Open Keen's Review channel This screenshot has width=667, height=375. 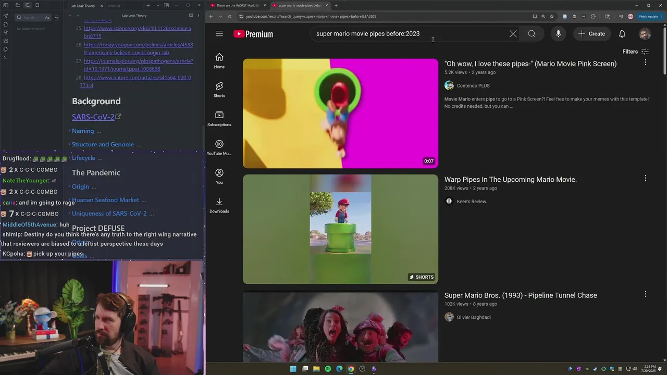(472, 201)
